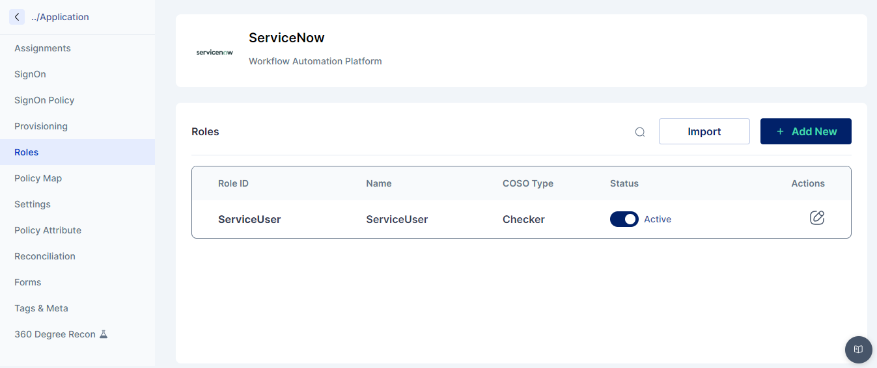Select Policy Map in the sidebar
877x368 pixels.
click(x=38, y=178)
